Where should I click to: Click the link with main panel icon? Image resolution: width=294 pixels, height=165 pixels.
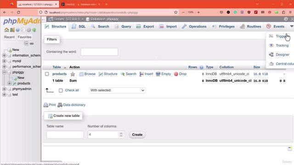point(32,44)
